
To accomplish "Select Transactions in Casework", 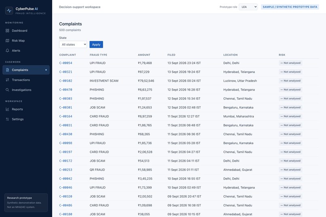I will pos(26,80).
